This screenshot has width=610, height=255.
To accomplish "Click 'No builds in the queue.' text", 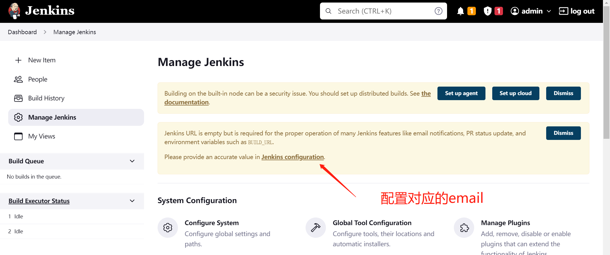I will click(34, 177).
